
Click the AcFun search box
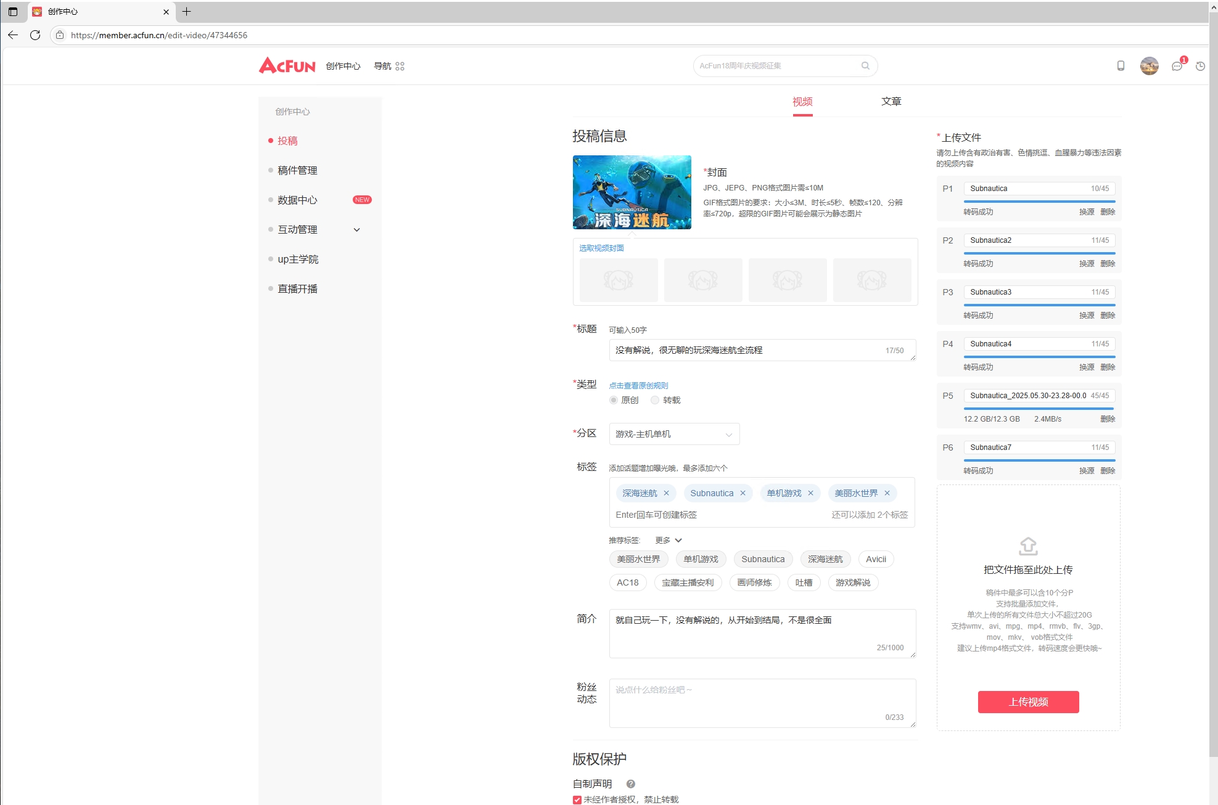[785, 65]
